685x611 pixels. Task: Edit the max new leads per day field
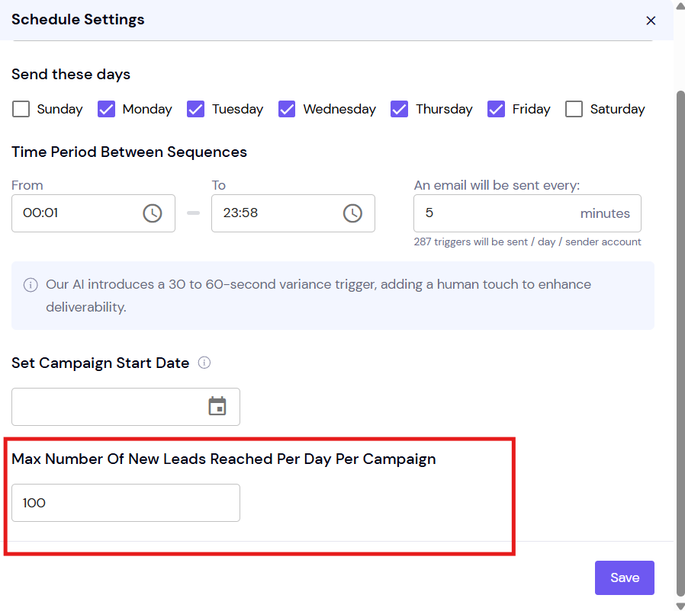point(126,503)
